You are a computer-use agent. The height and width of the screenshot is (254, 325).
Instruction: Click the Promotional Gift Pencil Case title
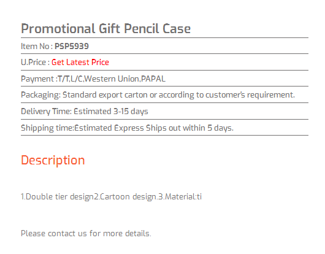(105, 28)
